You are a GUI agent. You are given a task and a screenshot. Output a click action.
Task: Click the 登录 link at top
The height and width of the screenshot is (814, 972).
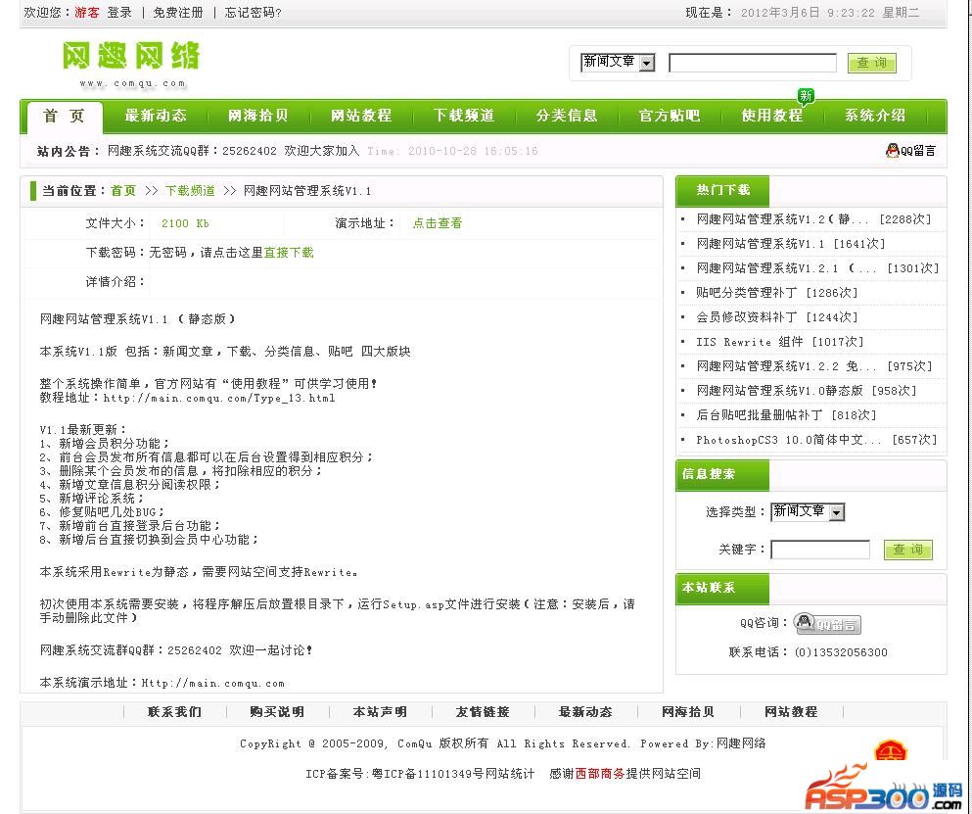point(119,13)
